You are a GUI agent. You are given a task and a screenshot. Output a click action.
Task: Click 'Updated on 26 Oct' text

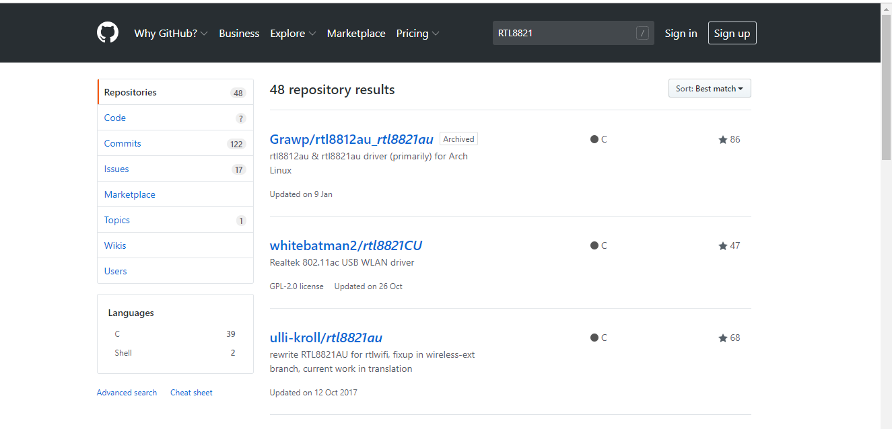click(368, 286)
